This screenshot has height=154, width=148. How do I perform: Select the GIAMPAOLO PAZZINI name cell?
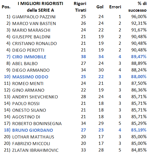[x=34, y=17]
